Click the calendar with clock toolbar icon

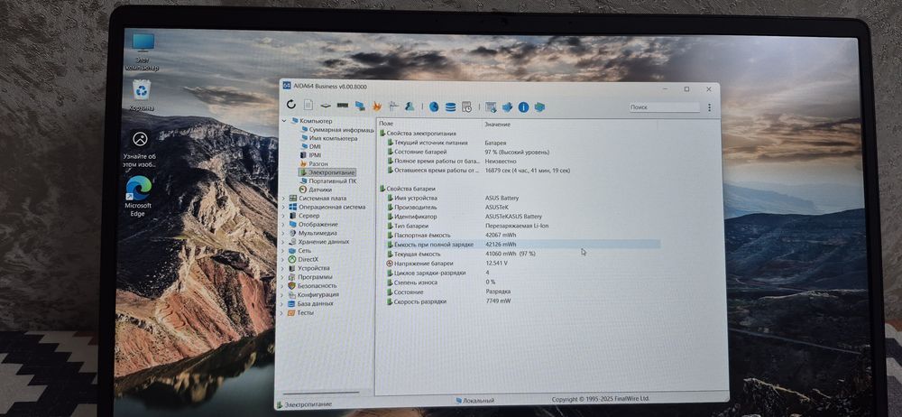466,107
